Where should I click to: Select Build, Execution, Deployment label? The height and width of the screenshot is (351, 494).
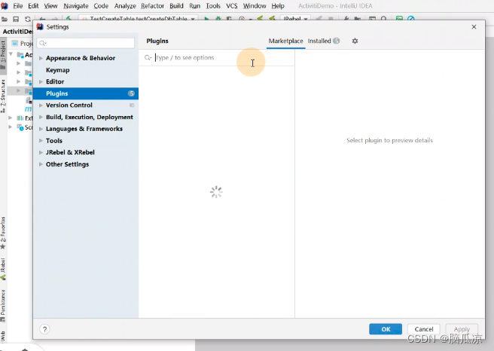90,118
